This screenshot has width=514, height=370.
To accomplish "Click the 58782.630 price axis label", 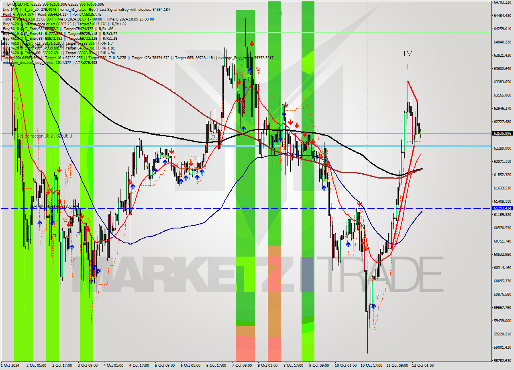I will click(x=502, y=361).
